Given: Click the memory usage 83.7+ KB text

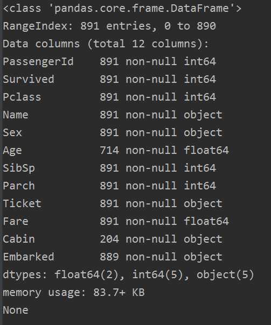Looking at the screenshot, I should point(74,293).
